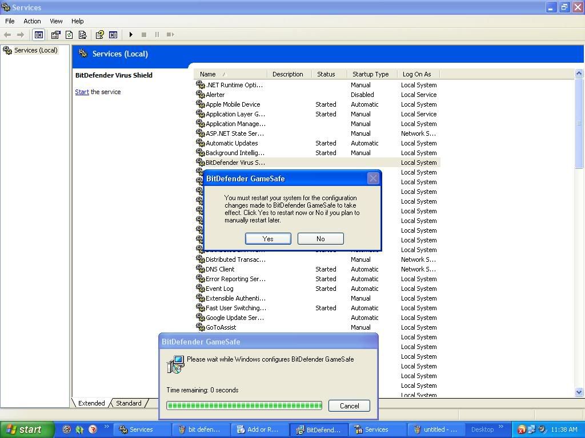Switch to the Standard tab
The height and width of the screenshot is (438, 585).
129,403
